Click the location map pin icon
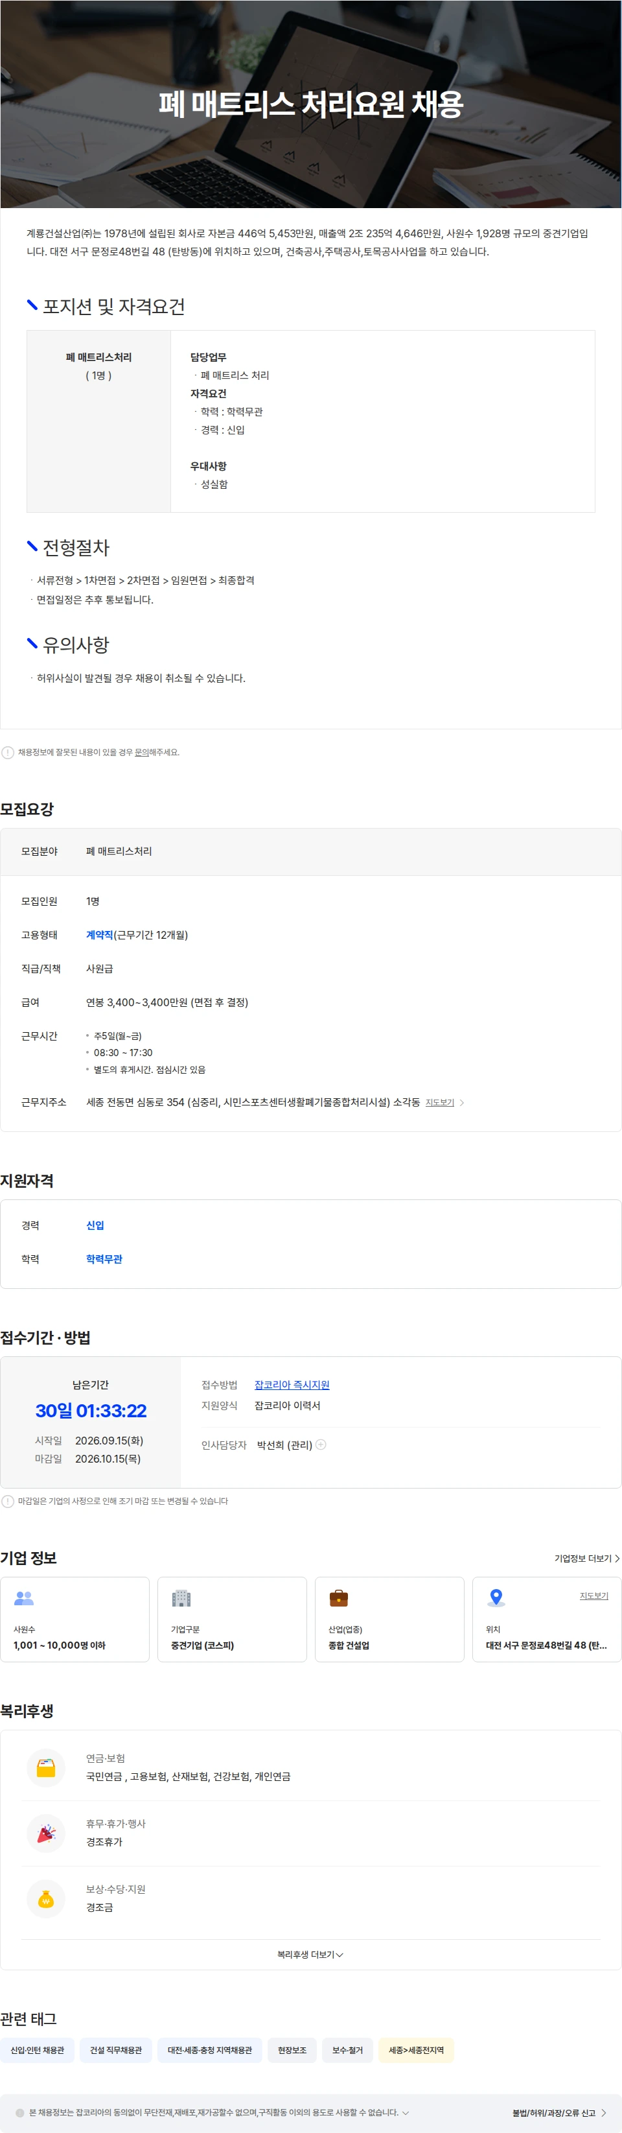The image size is (622, 2133). (496, 1598)
